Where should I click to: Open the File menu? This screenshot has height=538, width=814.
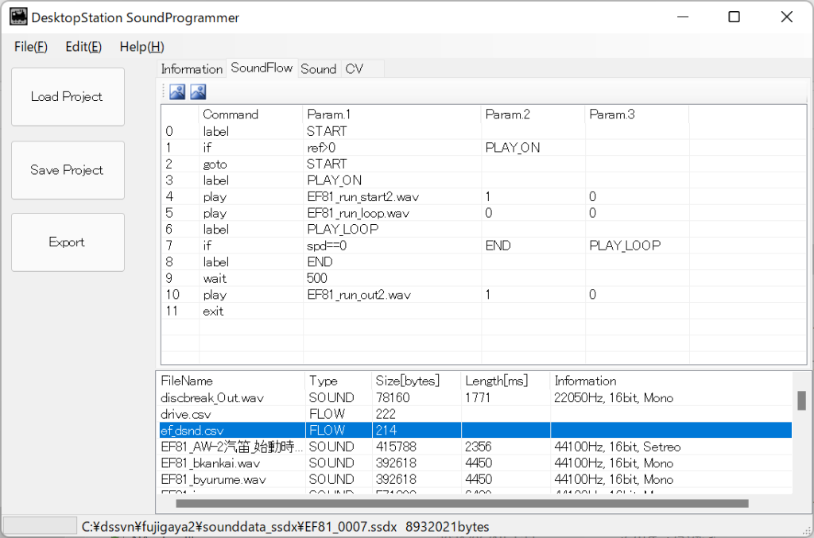coord(31,47)
